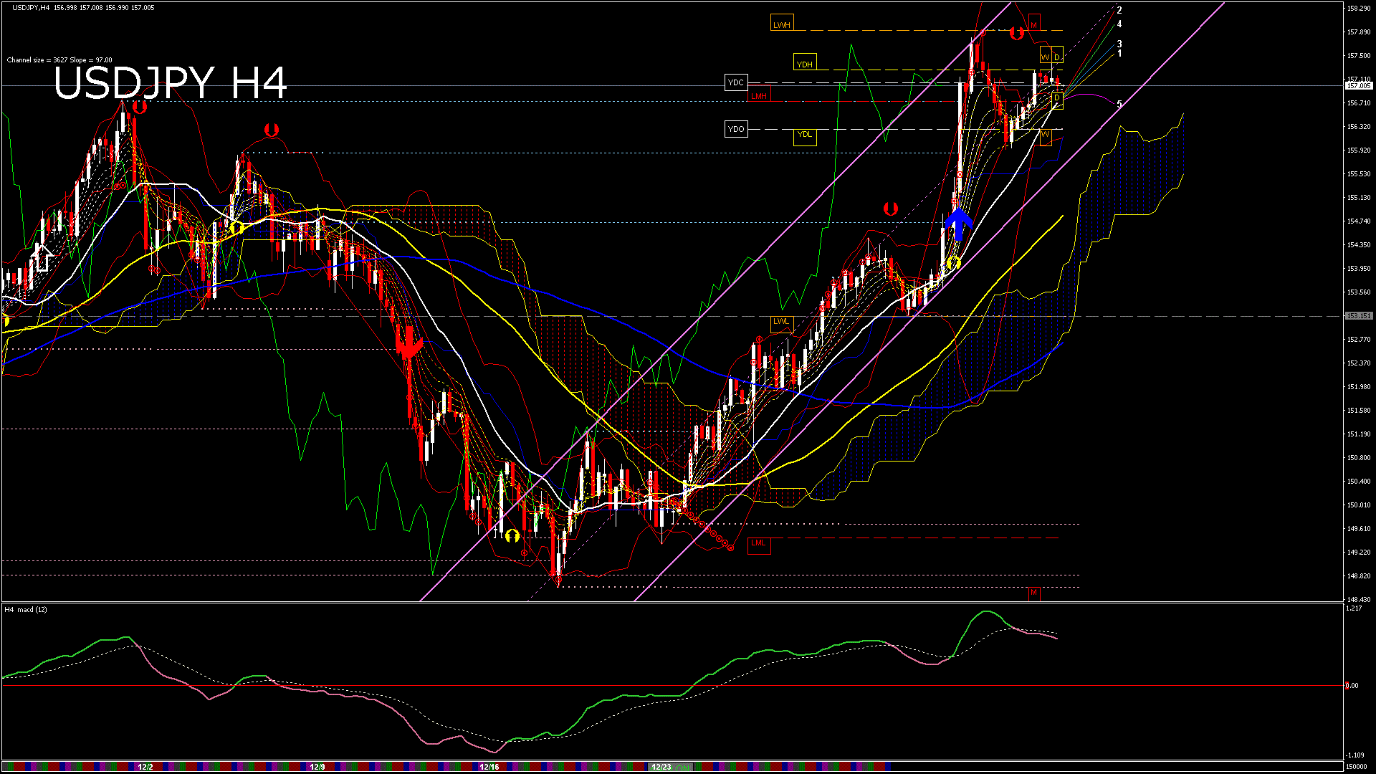Screen dimensions: 1376x774
Task: Click the USDJPY,H4 symbol header text
Action: click(x=32, y=8)
